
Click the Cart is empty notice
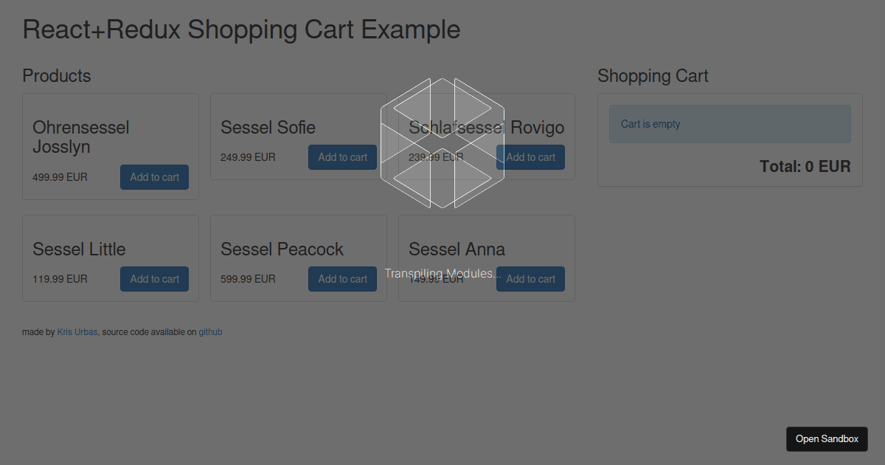730,124
